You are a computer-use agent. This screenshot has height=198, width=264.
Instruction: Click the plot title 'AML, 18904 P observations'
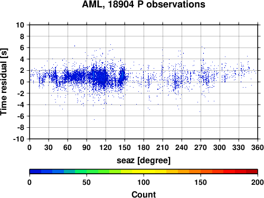click(144, 4)
